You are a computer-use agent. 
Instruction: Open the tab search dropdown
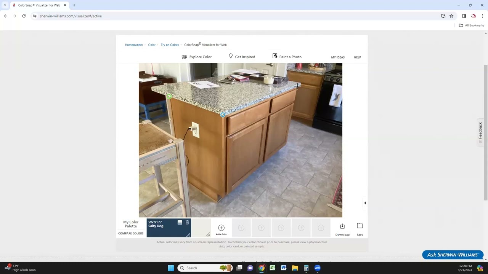(x=5, y=5)
